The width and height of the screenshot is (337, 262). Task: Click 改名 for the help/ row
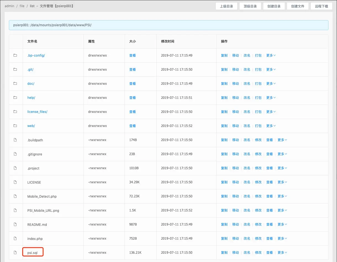point(247,97)
